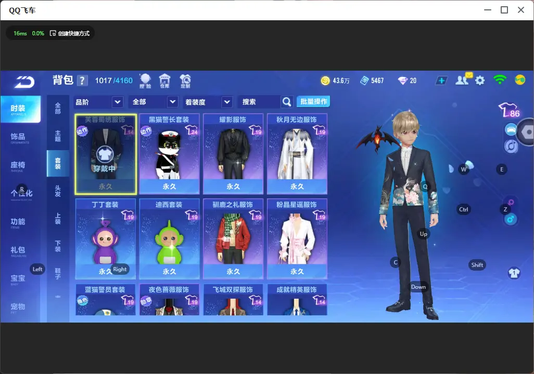Click the back arrow logo icon
This screenshot has height=374, width=534.
tap(24, 82)
